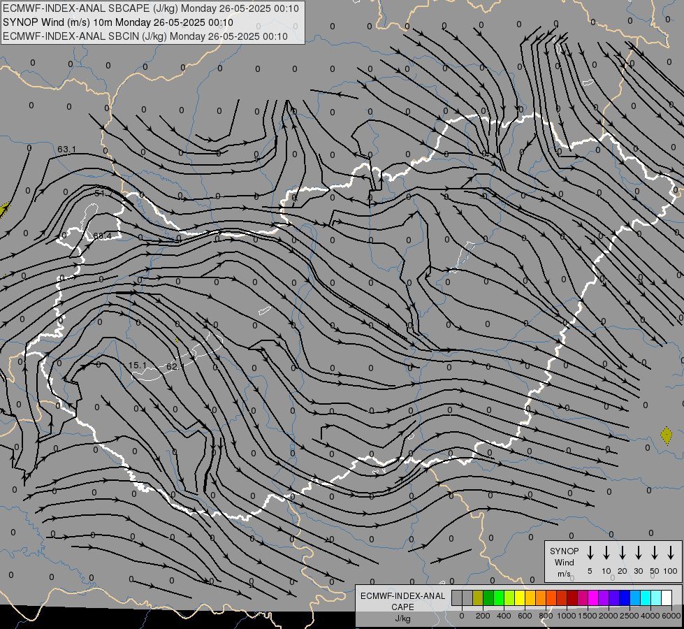684x629 pixels.
Task: Click the ECMWF-INDEX-ANAL CAPE legend title
Action: 402,601
